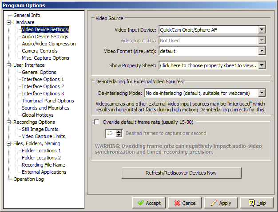Click the red X icon on Cancel
Image resolution: width=278 pixels, height=212 pixels.
pos(177,203)
